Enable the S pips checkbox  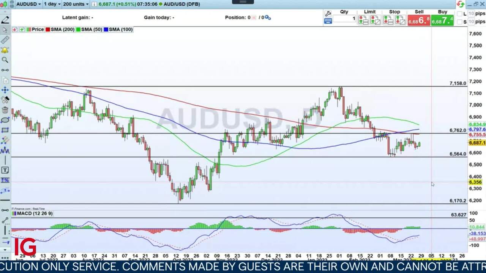(460, 22)
